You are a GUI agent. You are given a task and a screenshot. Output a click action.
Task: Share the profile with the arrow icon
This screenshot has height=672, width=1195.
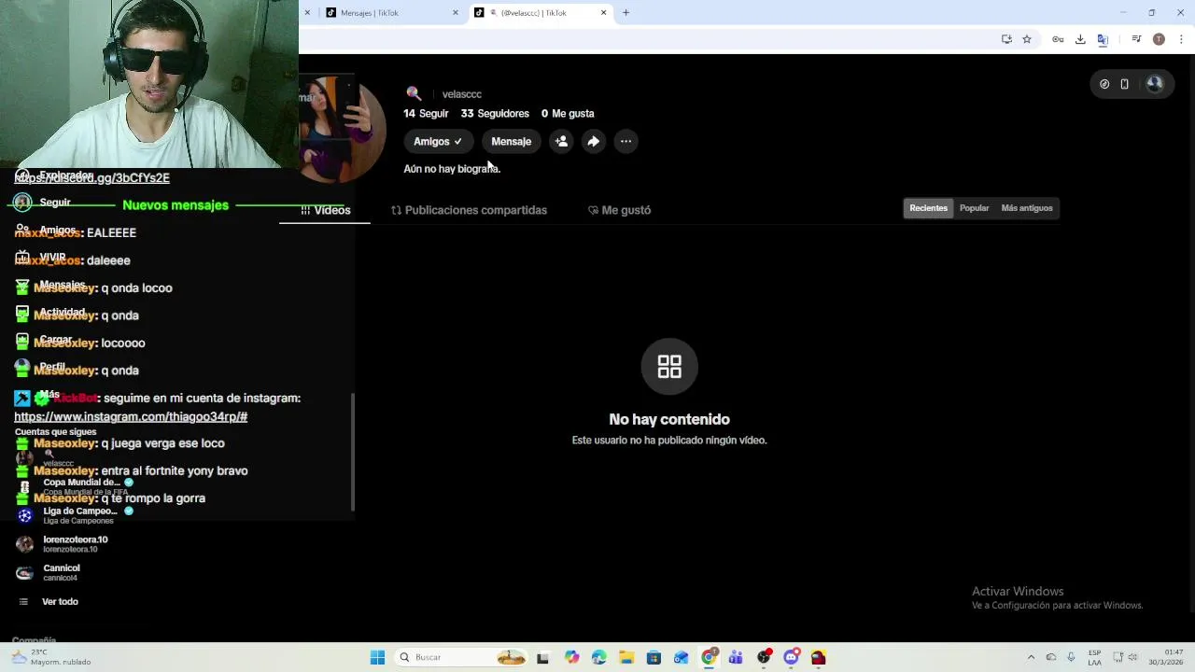pos(593,142)
